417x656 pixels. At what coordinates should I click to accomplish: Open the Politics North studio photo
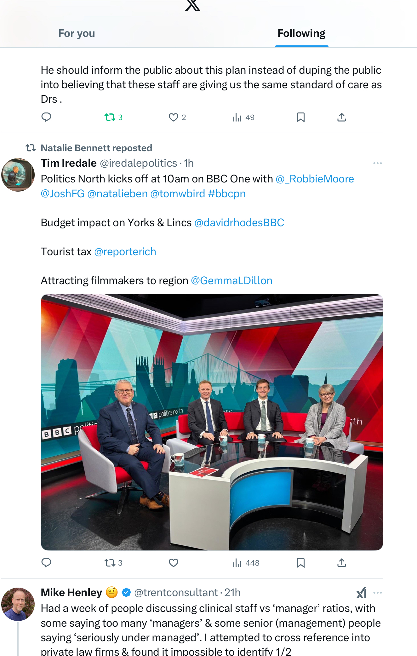212,422
